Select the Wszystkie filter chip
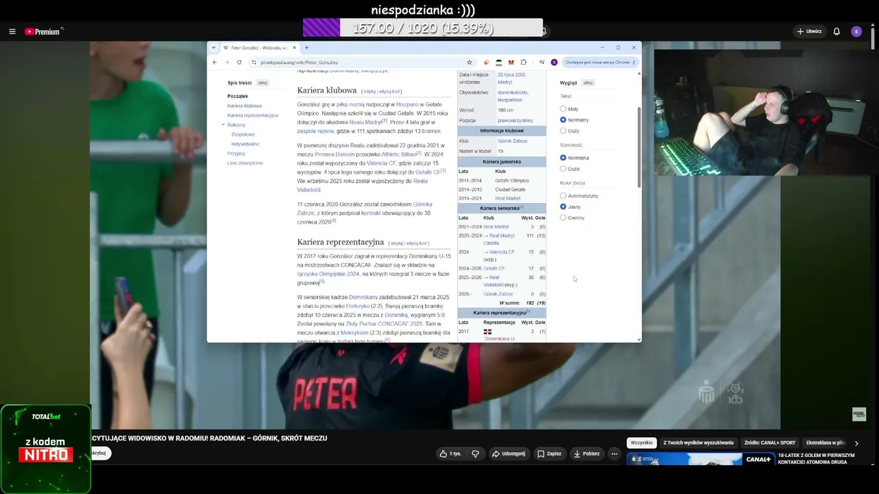This screenshot has height=494, width=879. 641,443
